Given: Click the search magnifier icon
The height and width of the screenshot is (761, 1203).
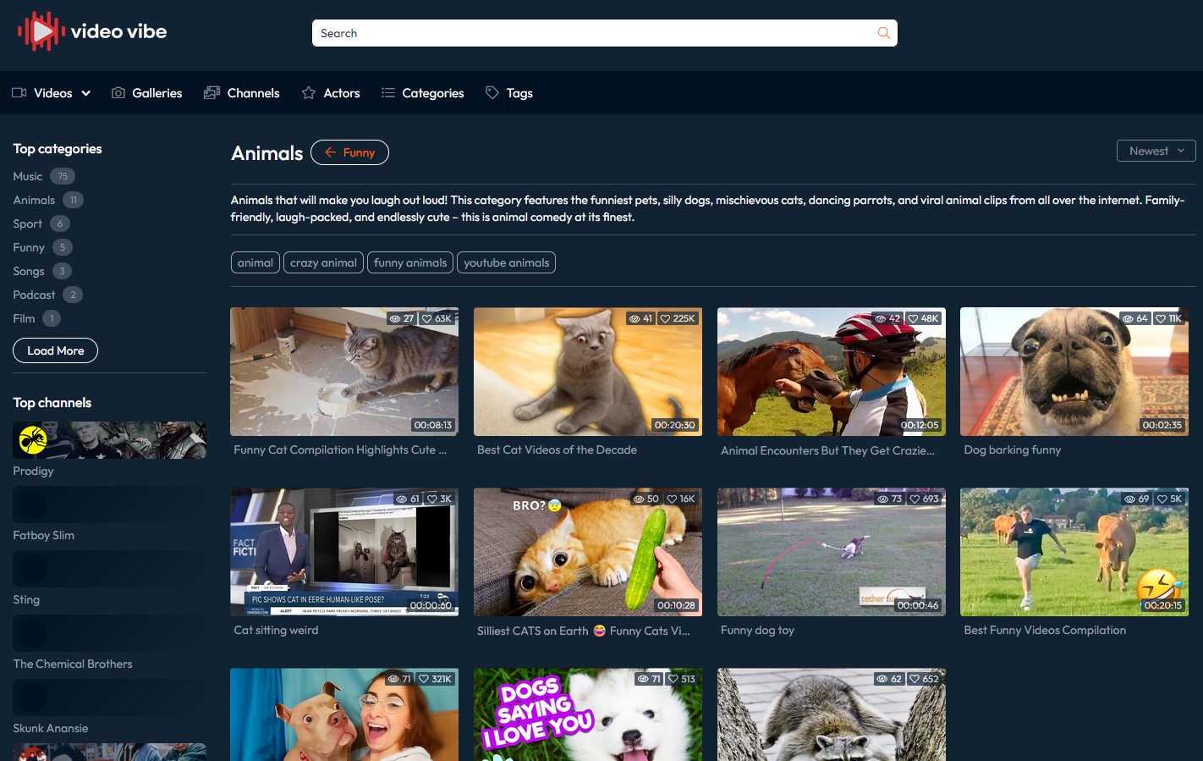Looking at the screenshot, I should (883, 33).
